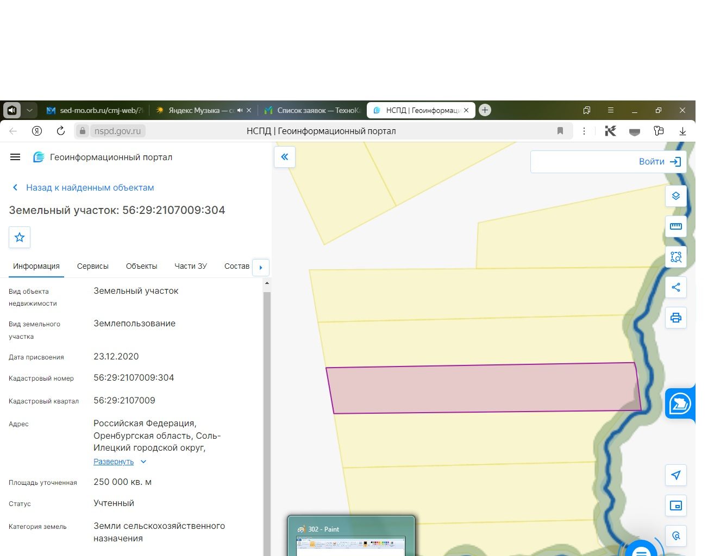Click the status value Учтенный
This screenshot has width=714, height=556.
point(114,503)
